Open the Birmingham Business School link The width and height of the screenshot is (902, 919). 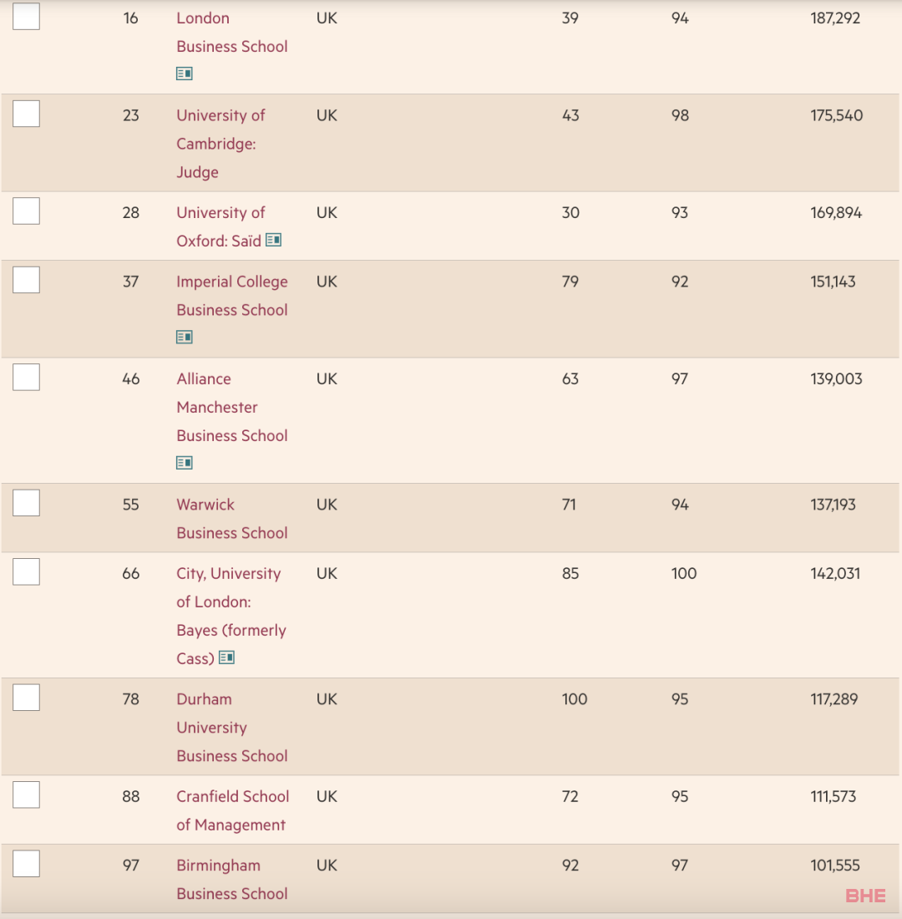pos(232,879)
